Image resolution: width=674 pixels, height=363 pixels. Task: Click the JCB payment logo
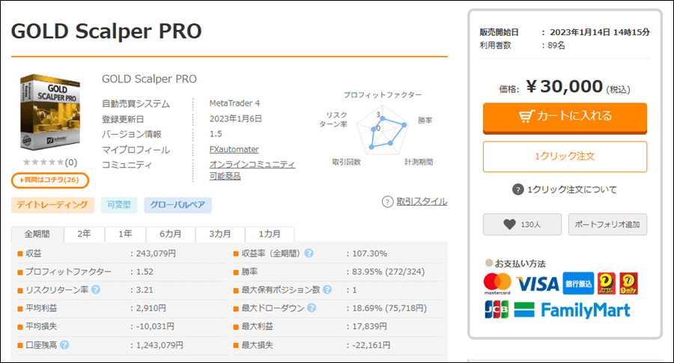click(x=497, y=309)
